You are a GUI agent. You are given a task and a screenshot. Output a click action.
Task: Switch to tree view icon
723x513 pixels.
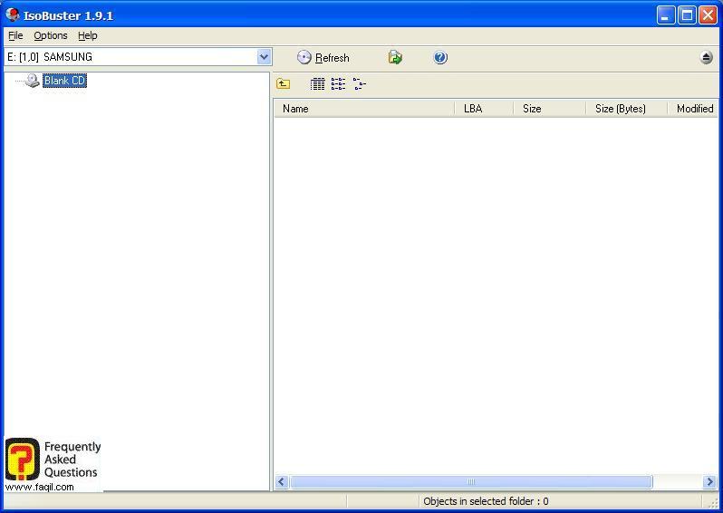tap(360, 84)
